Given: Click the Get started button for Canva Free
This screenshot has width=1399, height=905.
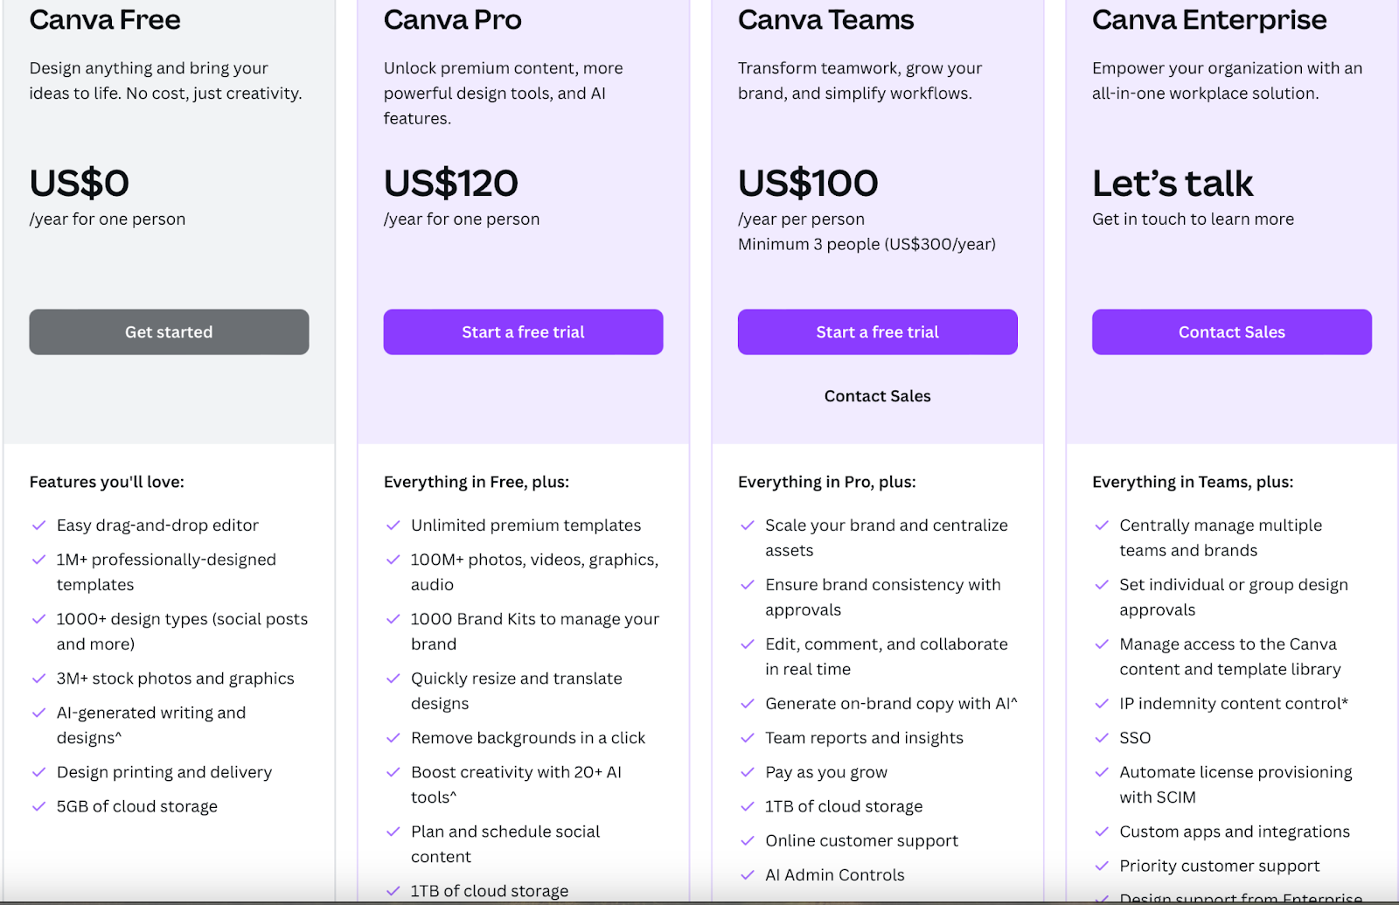Looking at the screenshot, I should click(x=169, y=331).
